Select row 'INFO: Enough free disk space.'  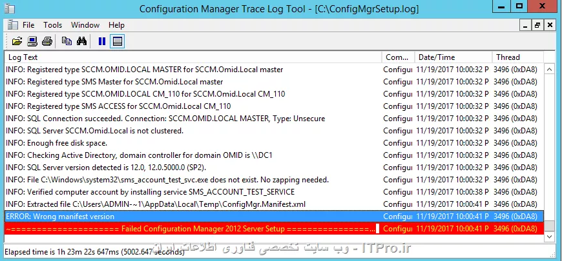(274, 143)
